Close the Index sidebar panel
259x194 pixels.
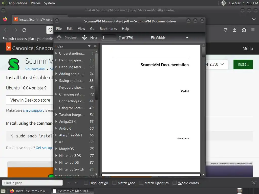tap(95, 46)
